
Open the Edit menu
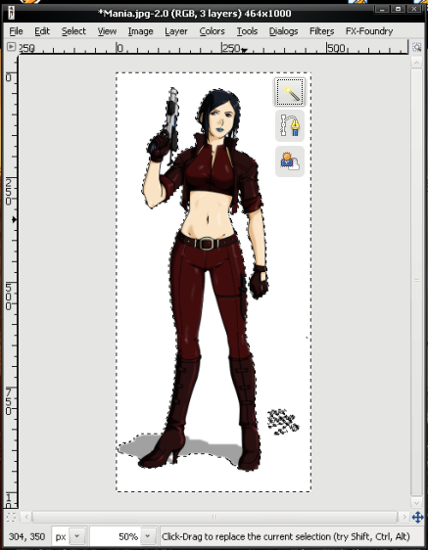(x=42, y=31)
